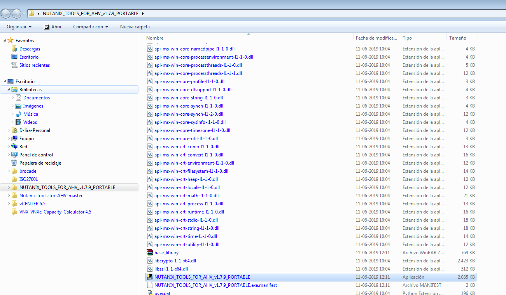Click icon of api-ms-win-core-sysinfo-l1-1-0.dll
Screen dimensions: 506x295
(x=150, y=122)
